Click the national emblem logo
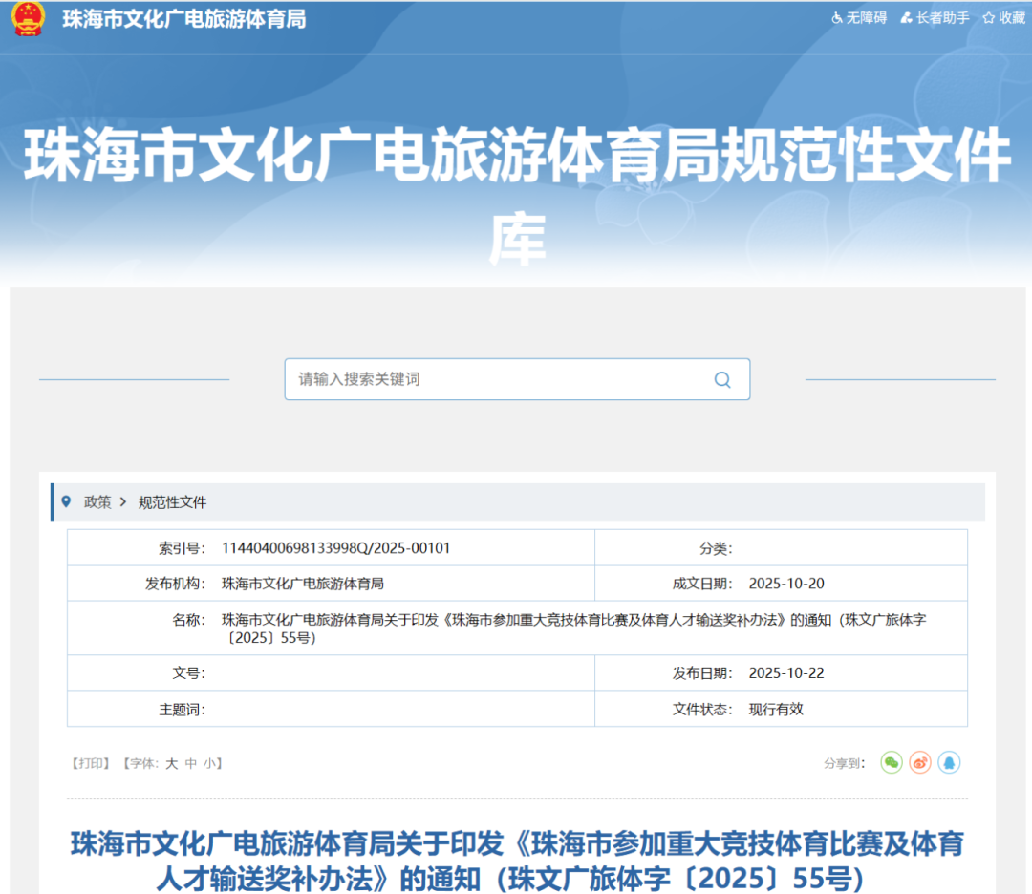Image resolution: width=1032 pixels, height=894 pixels. [x=29, y=19]
